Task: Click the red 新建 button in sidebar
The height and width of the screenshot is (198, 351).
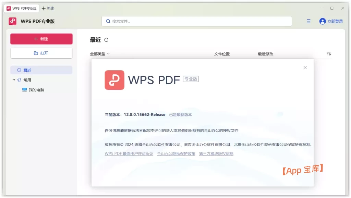Action: (41, 39)
